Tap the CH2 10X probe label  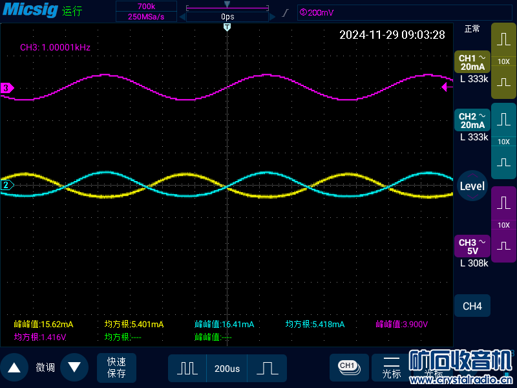tap(503, 142)
